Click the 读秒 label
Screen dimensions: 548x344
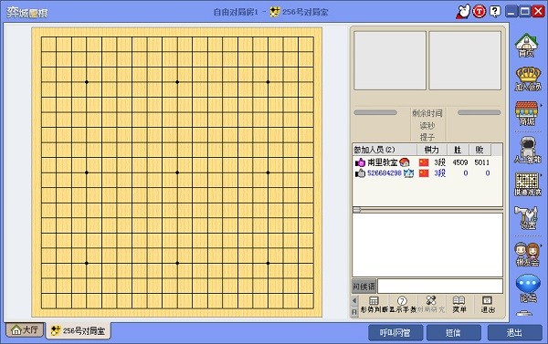[x=427, y=125]
